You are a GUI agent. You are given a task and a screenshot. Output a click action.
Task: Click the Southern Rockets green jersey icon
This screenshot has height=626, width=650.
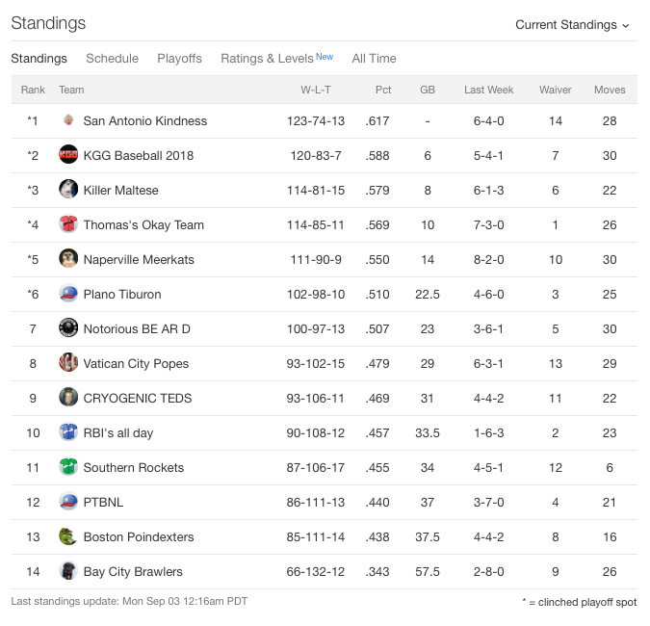68,466
